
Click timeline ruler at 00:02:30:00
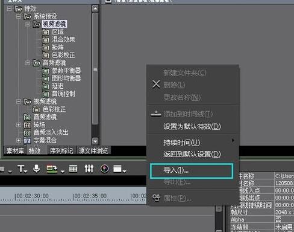pos(32,196)
